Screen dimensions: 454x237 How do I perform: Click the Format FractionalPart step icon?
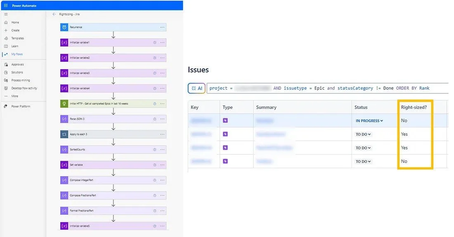[x=64, y=211]
